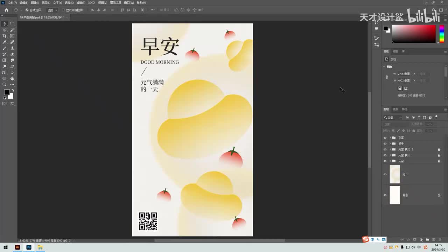448x252 pixels.
Task: Select the Clone Stamp tool
Action: pyautogui.click(x=12, y=48)
